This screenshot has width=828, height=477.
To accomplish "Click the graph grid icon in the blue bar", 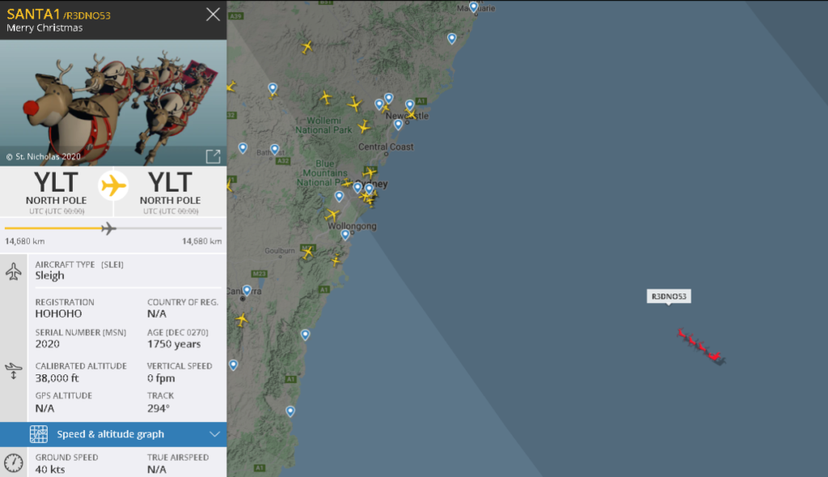I will 39,434.
